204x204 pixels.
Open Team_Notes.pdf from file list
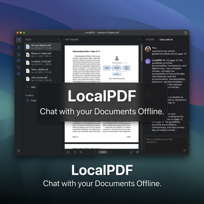pos(43,71)
